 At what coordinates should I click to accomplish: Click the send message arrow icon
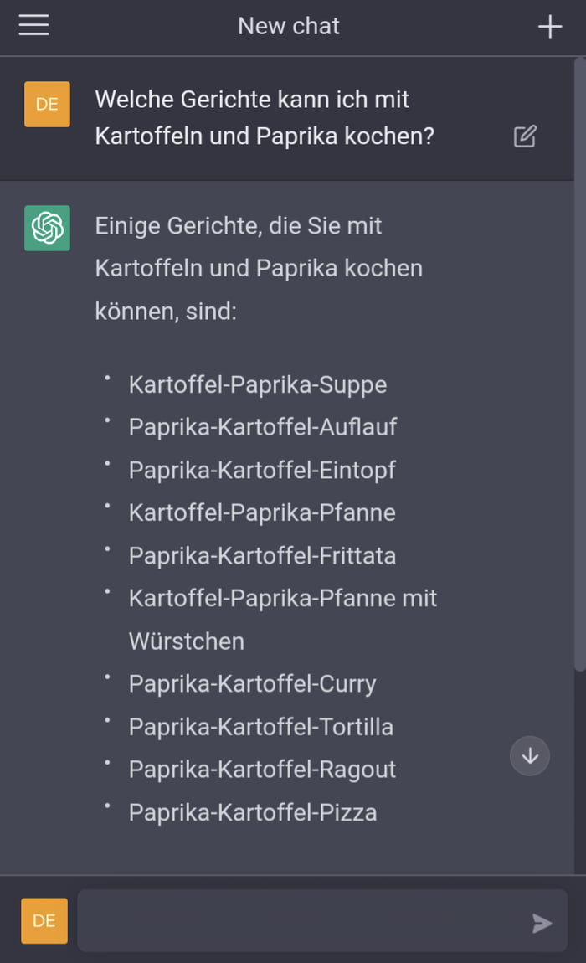click(542, 923)
